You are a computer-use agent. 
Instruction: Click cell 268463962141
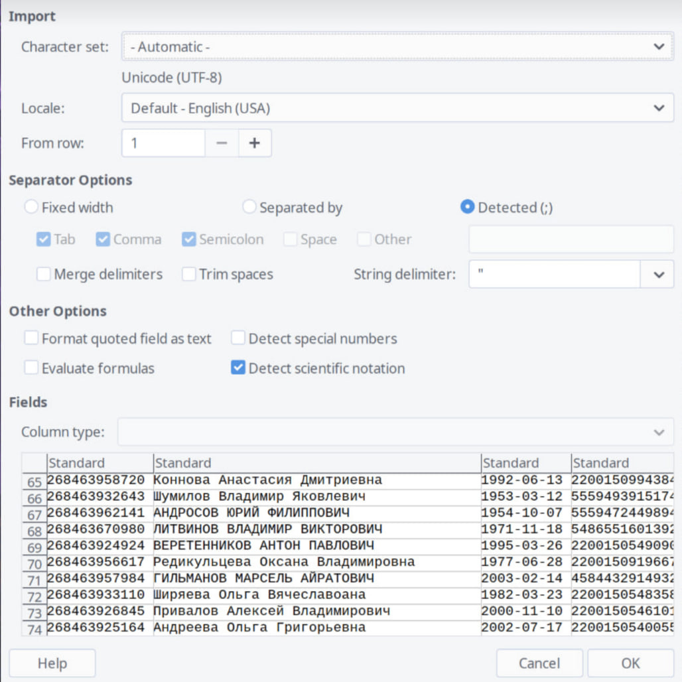100,513
